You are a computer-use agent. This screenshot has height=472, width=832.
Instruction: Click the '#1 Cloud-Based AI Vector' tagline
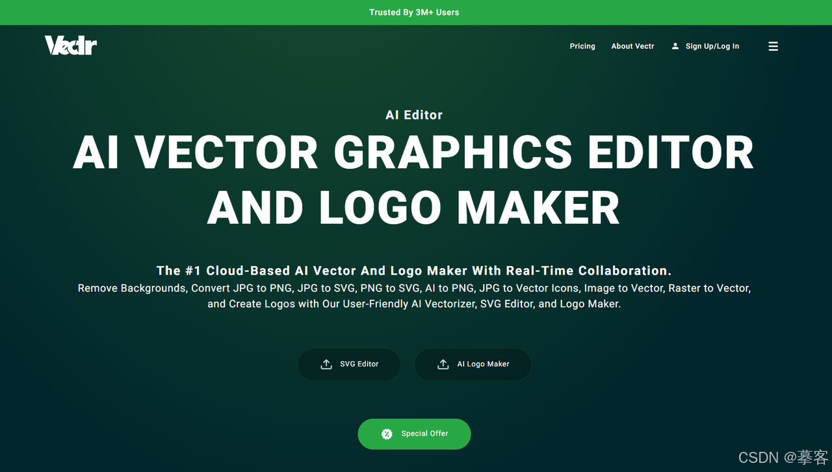[x=414, y=271]
